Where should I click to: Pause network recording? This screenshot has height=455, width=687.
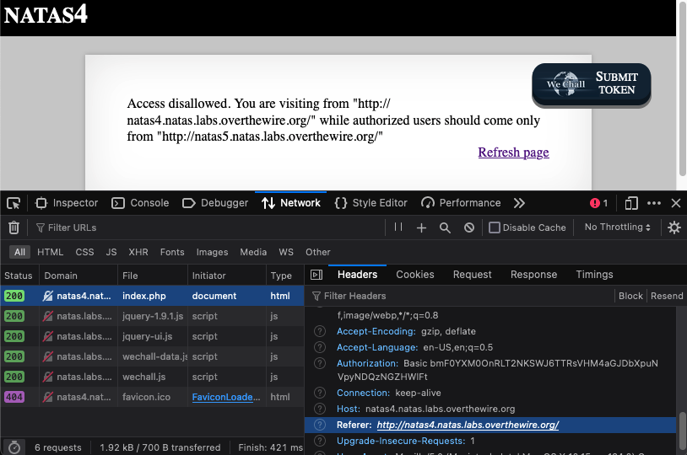pos(398,227)
